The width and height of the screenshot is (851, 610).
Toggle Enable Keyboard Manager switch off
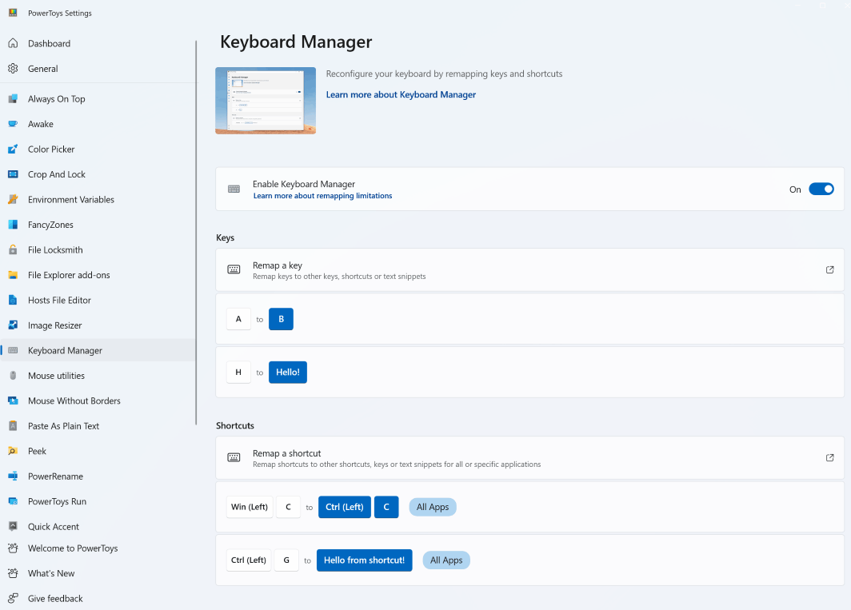click(x=821, y=189)
